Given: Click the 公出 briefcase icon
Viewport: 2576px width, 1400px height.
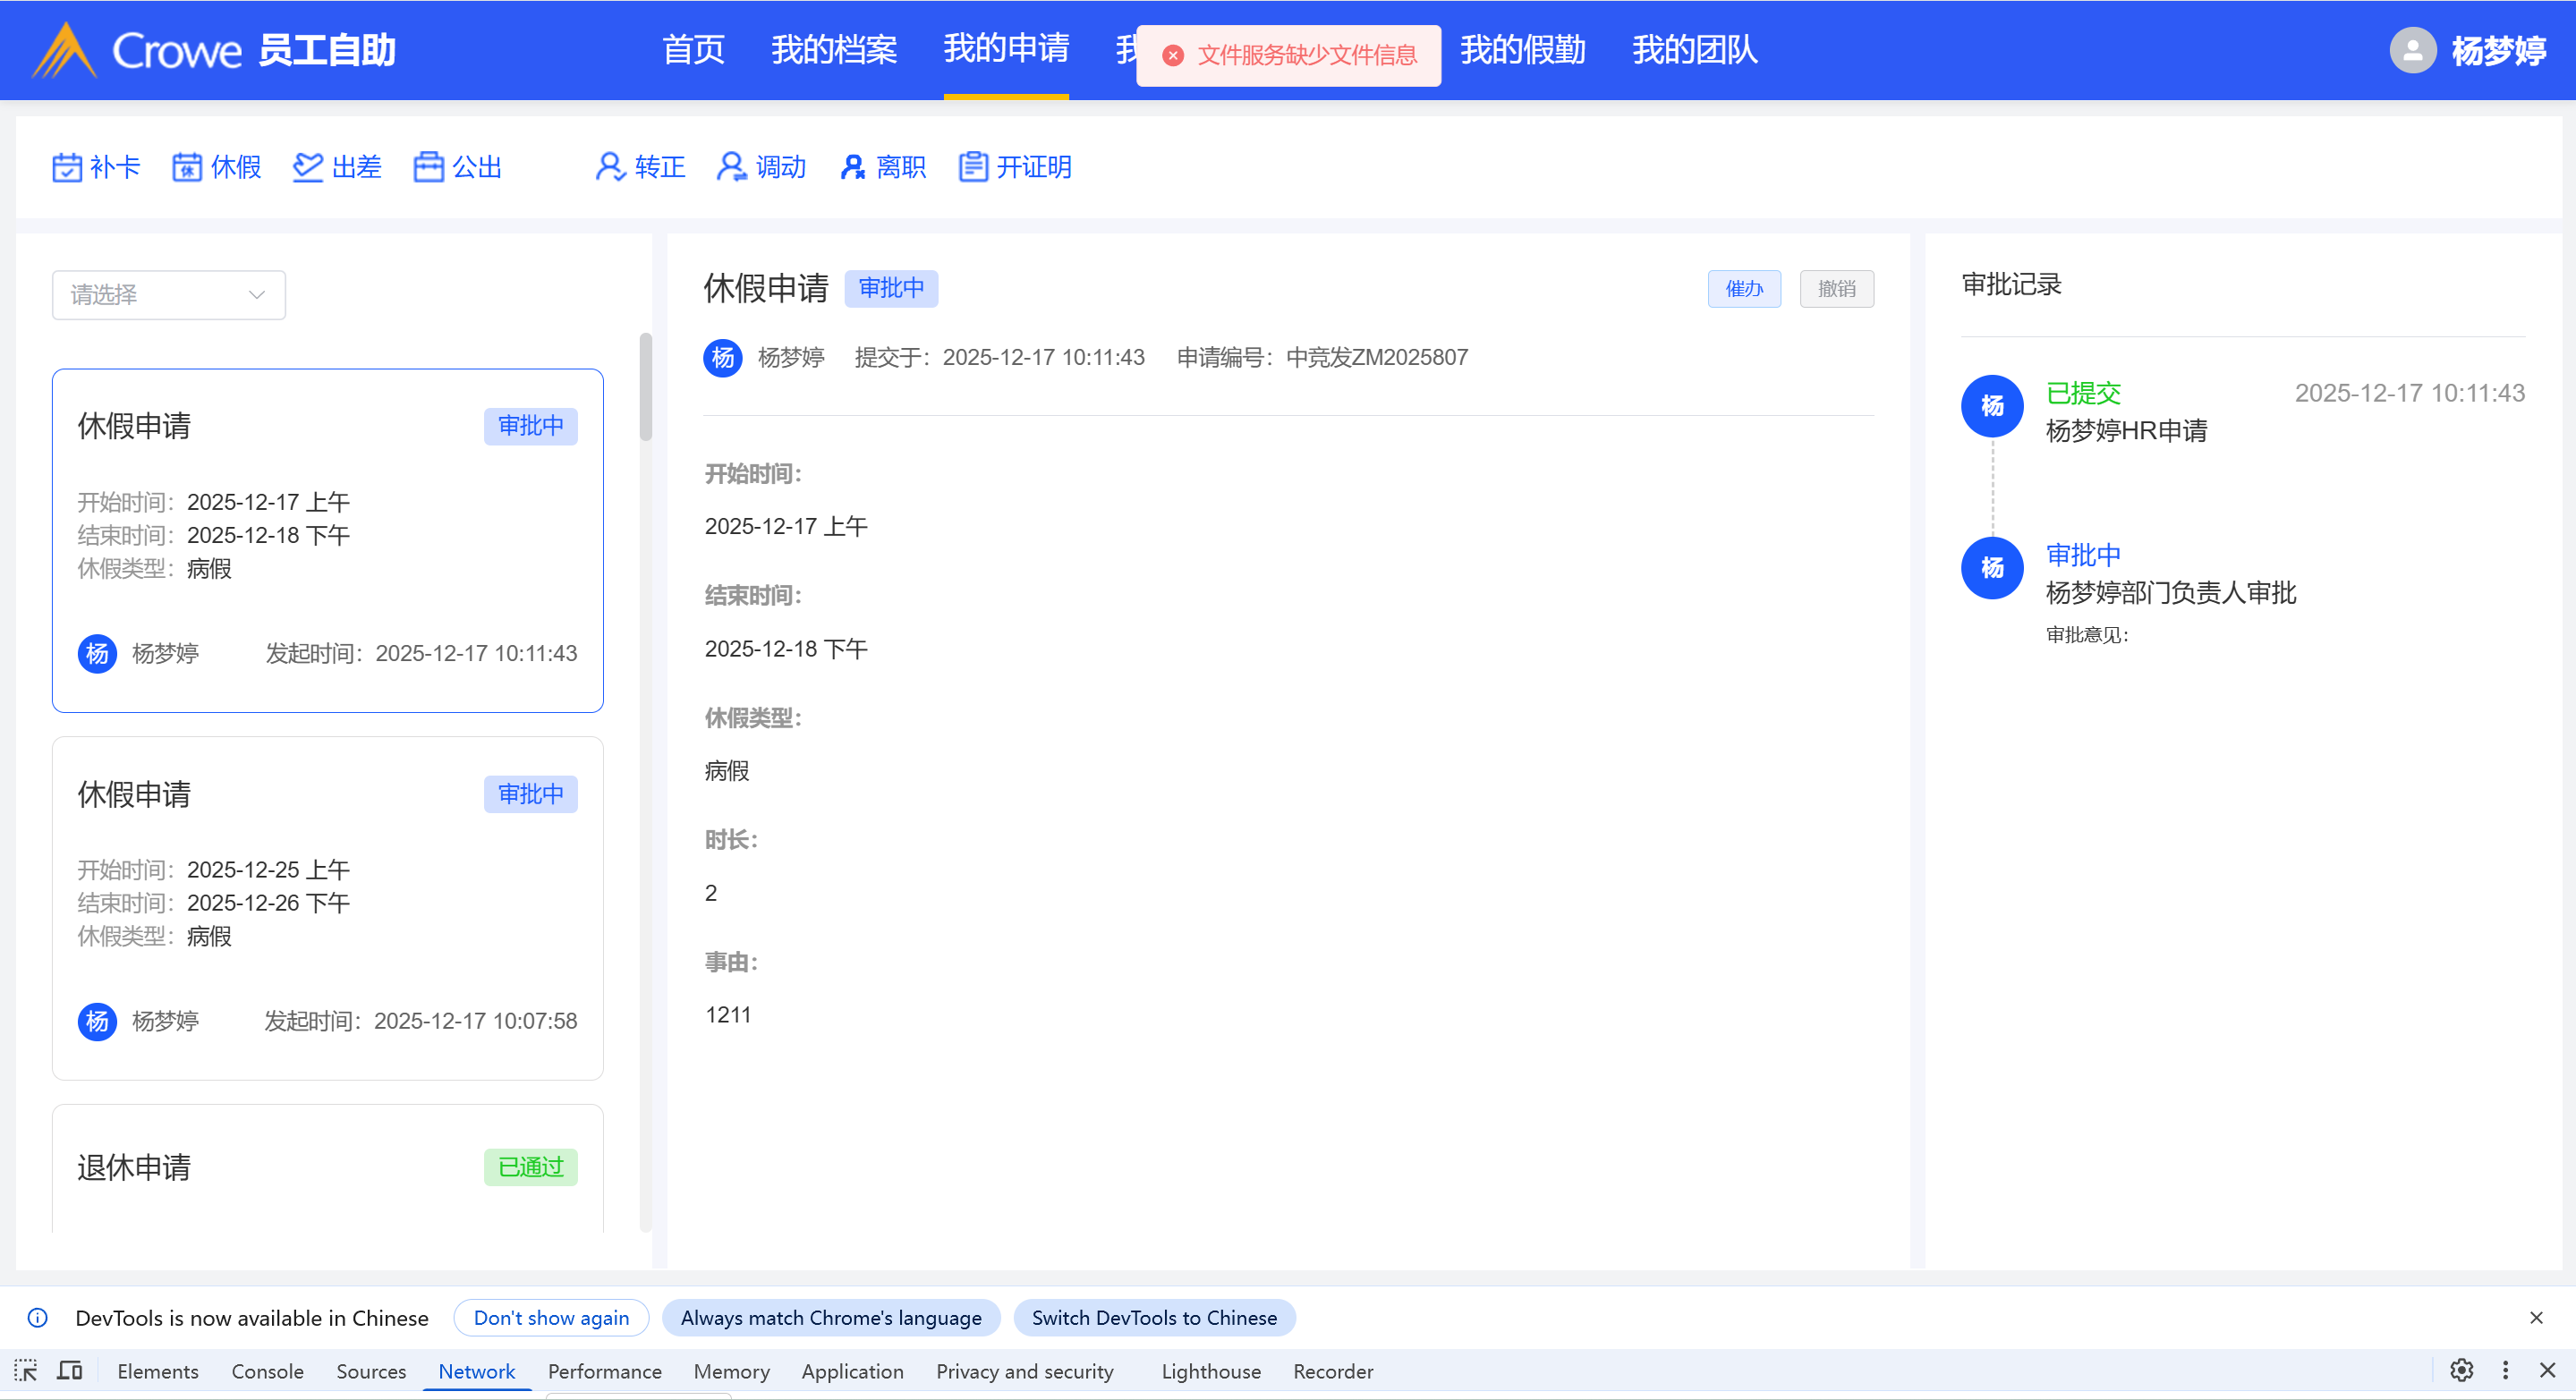Looking at the screenshot, I should (x=429, y=167).
